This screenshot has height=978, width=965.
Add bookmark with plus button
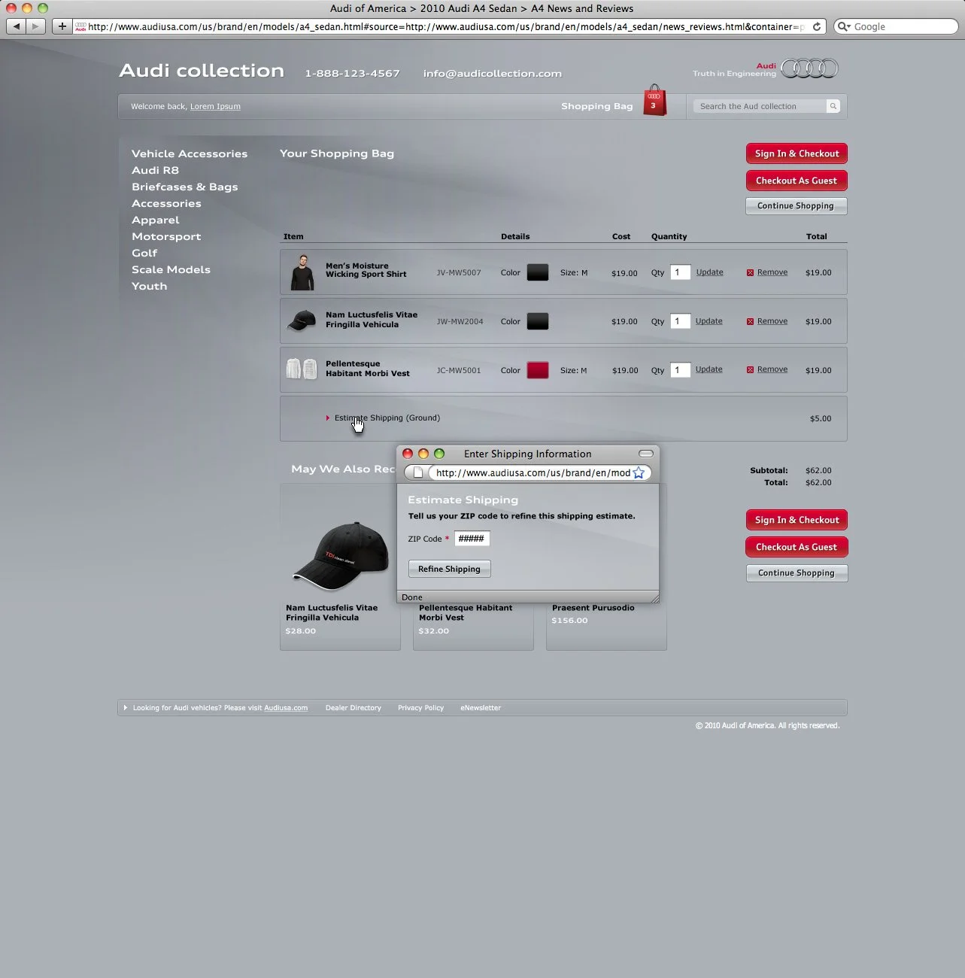[x=62, y=26]
